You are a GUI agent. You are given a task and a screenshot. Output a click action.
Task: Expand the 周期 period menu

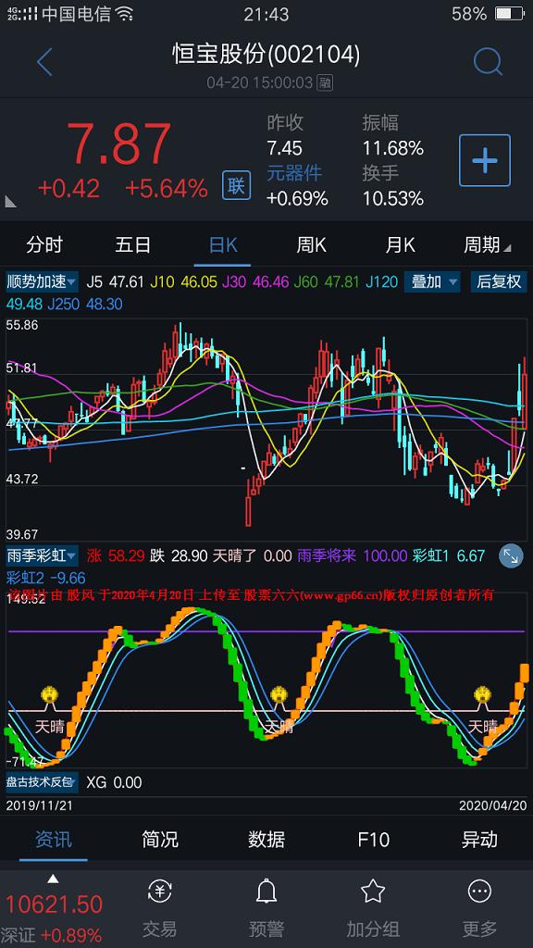pyautogui.click(x=487, y=244)
